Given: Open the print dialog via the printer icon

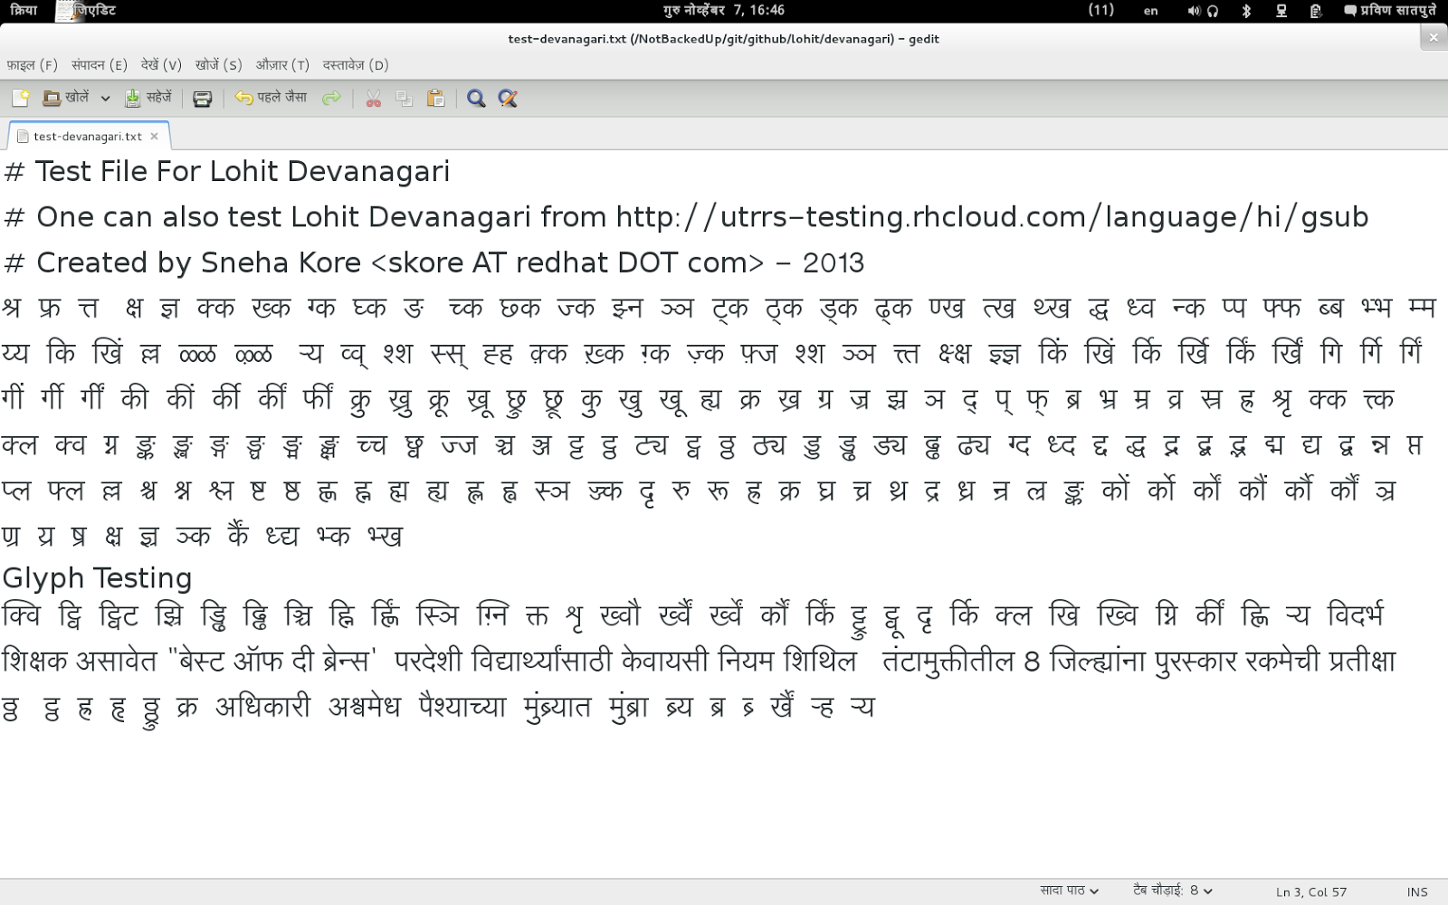Looking at the screenshot, I should click(201, 97).
